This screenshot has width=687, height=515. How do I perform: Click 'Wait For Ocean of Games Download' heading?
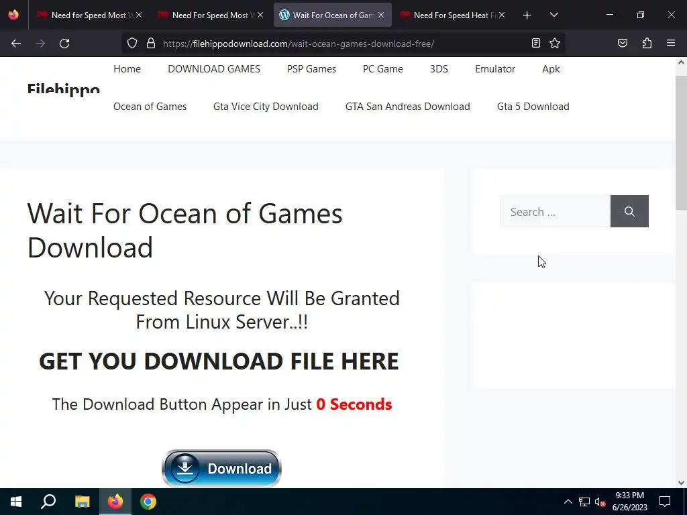coord(184,231)
